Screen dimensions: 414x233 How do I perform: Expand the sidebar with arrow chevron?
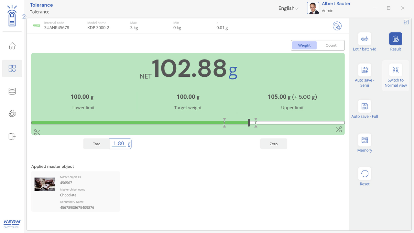(x=24, y=17)
